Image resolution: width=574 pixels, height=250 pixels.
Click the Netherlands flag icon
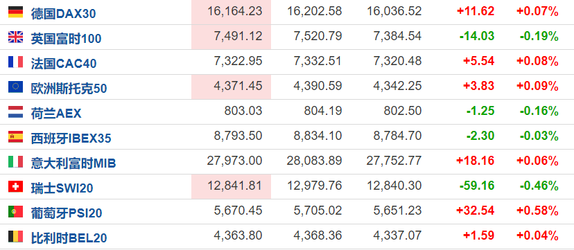click(x=15, y=112)
